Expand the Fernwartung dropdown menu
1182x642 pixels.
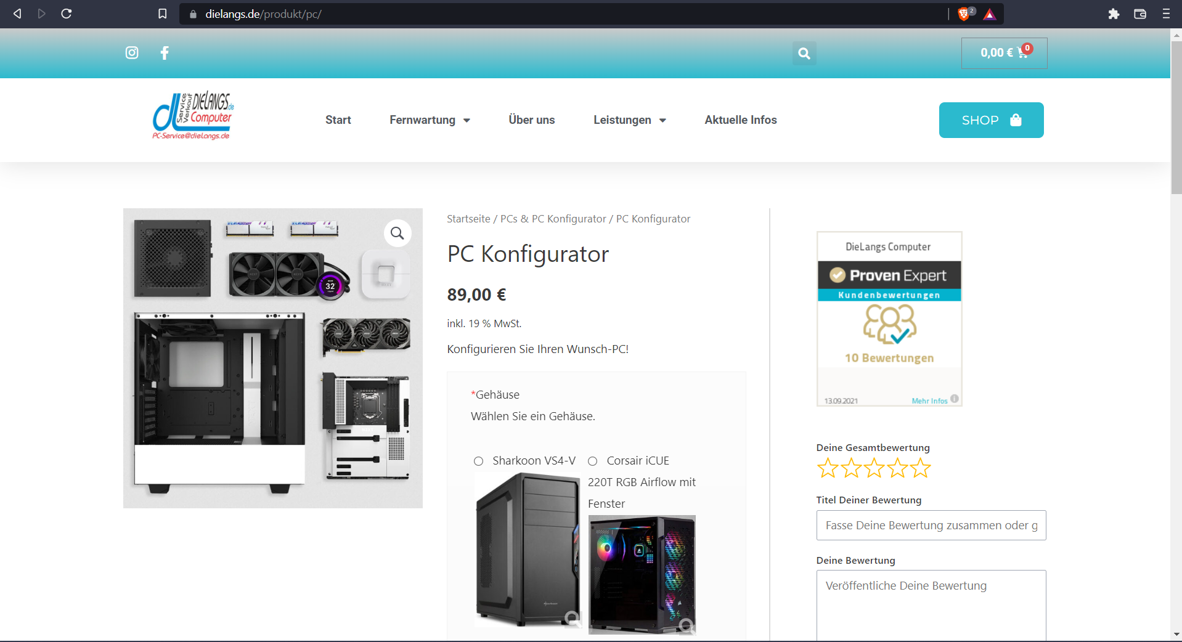tap(430, 120)
